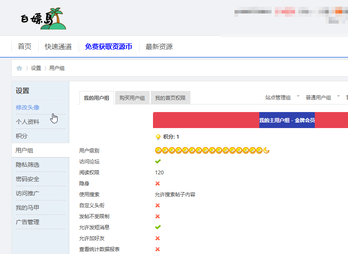Click the green checkmark beside 访问论坛

click(158, 161)
